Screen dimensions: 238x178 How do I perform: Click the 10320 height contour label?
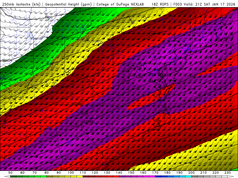[x=83, y=113]
